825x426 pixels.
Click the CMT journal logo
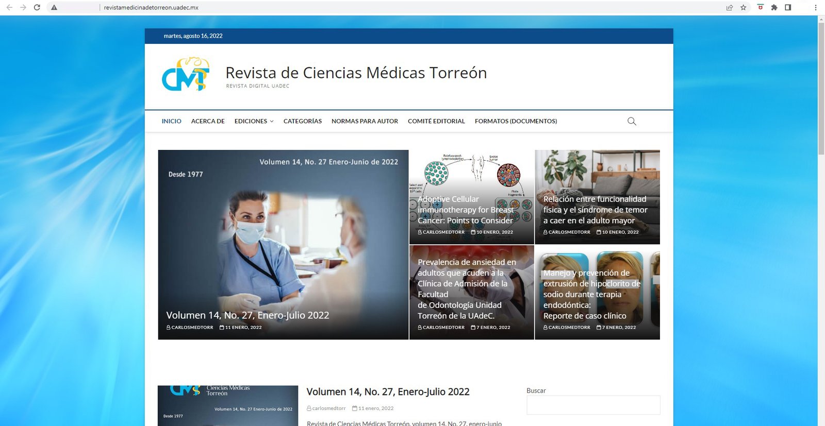[x=186, y=75]
